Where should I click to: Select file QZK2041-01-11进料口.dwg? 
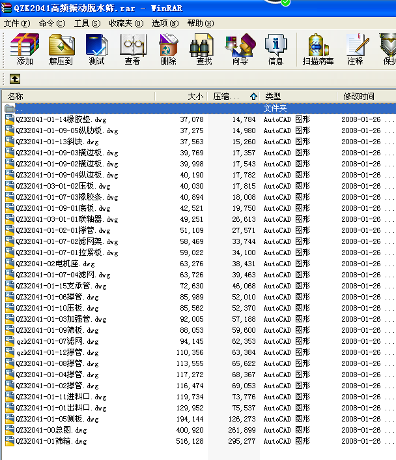[61, 397]
